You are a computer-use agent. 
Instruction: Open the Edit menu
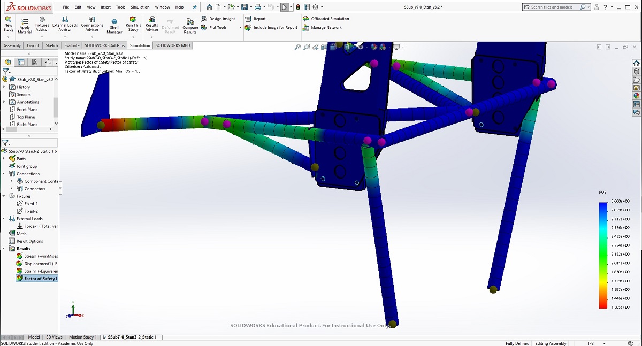[78, 7]
